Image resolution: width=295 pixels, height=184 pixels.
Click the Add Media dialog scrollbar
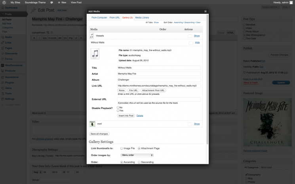tap(207, 79)
